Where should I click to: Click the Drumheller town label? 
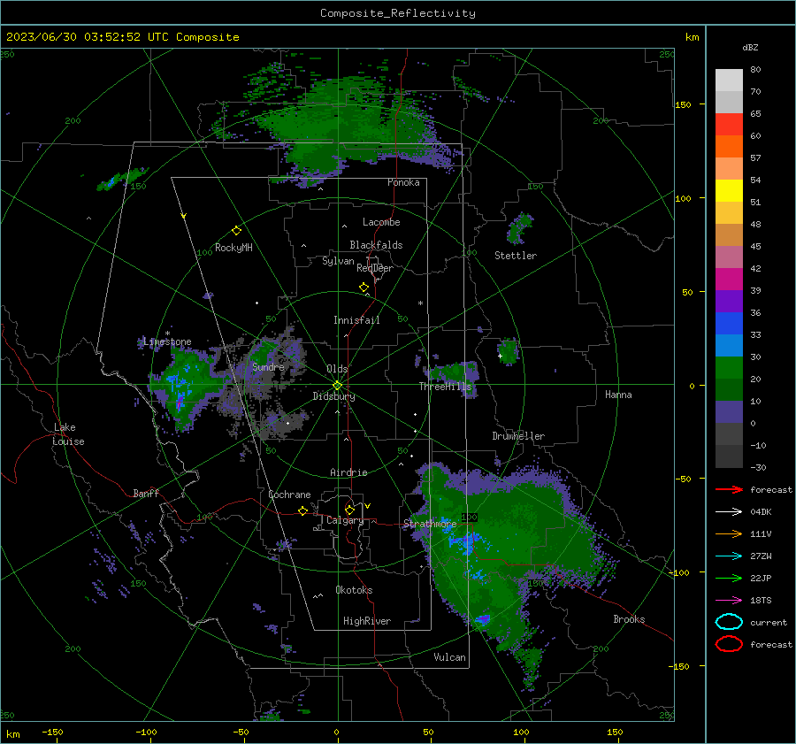[x=518, y=436]
